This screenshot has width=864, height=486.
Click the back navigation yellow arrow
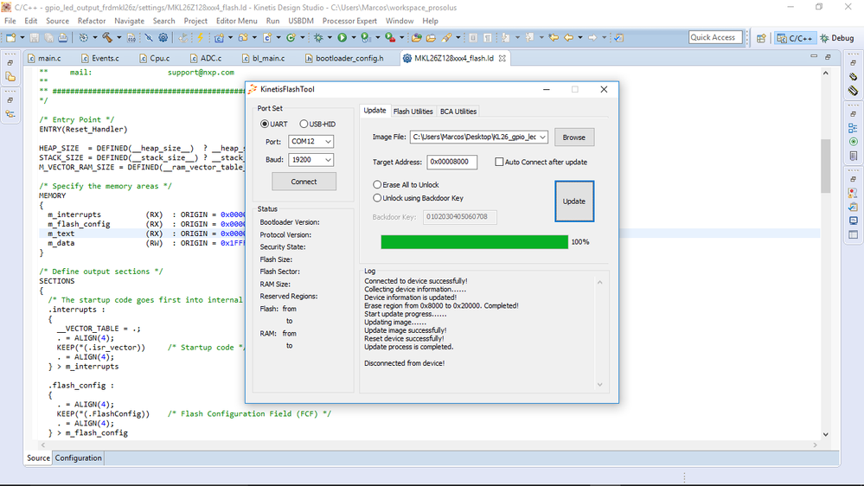(x=568, y=38)
